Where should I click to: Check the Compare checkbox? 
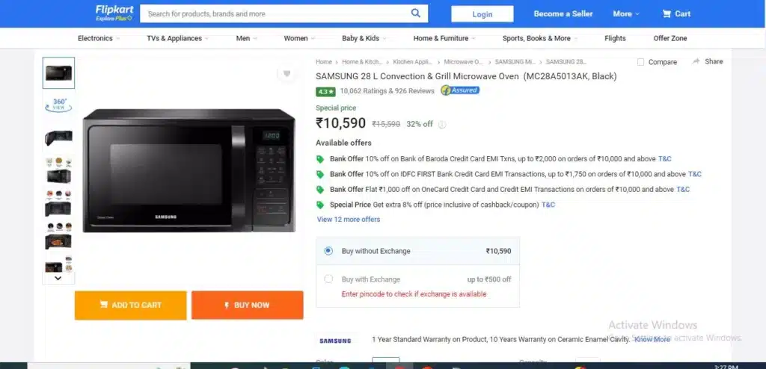click(640, 62)
